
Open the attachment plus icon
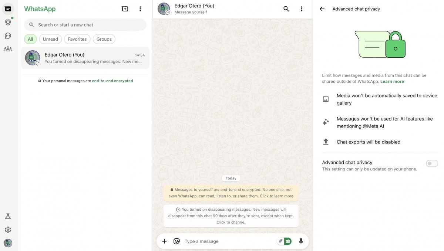165,241
